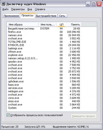
Task: Switch to the Приложения tab
Action: point(11,16)
